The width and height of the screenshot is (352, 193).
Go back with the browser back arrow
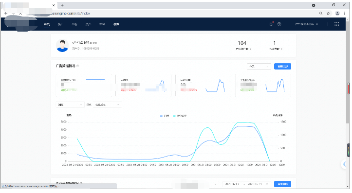click(6, 14)
